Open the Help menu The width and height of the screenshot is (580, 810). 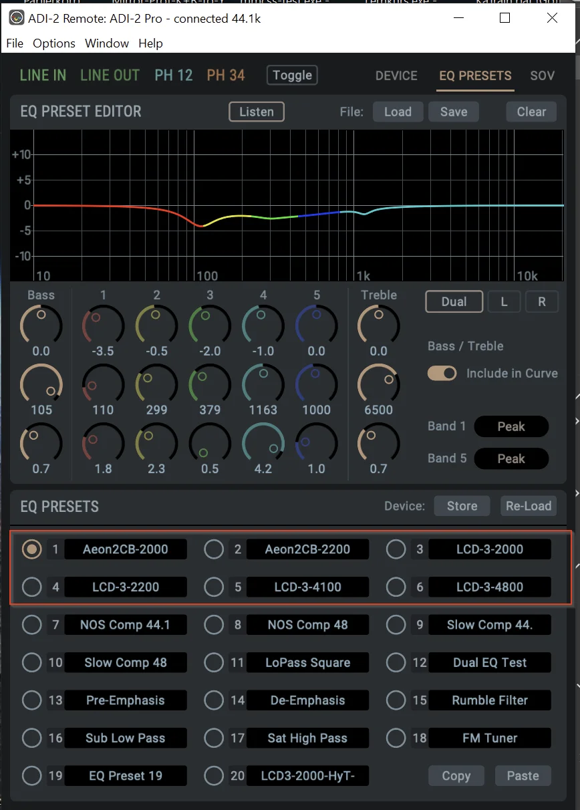click(150, 43)
